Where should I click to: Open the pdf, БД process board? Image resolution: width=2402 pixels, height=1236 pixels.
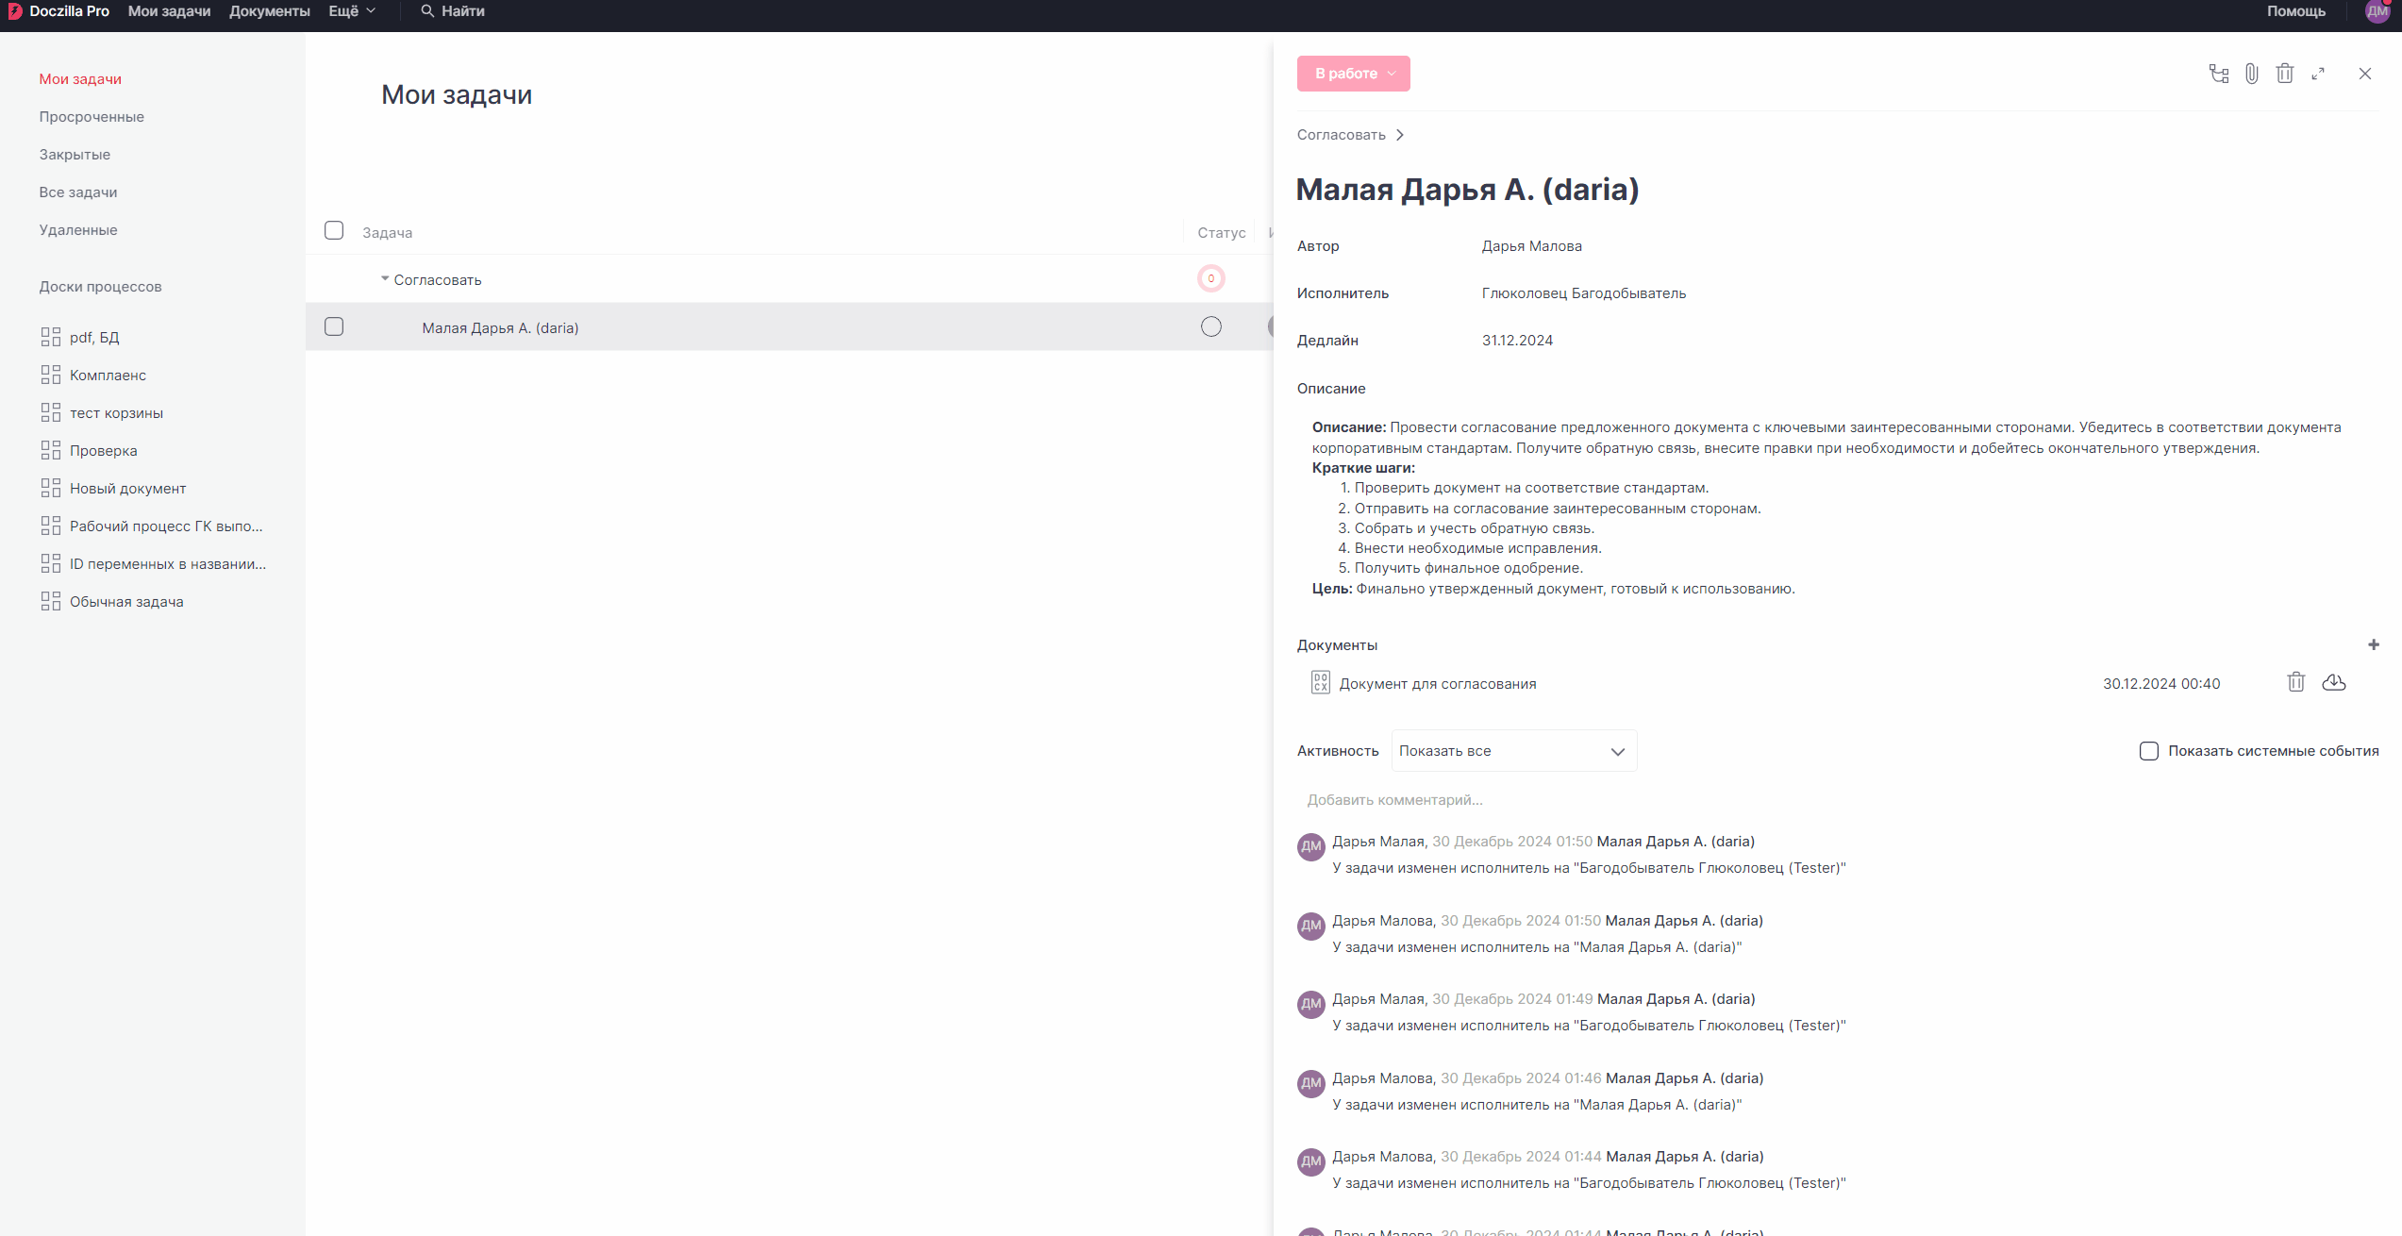[93, 338]
